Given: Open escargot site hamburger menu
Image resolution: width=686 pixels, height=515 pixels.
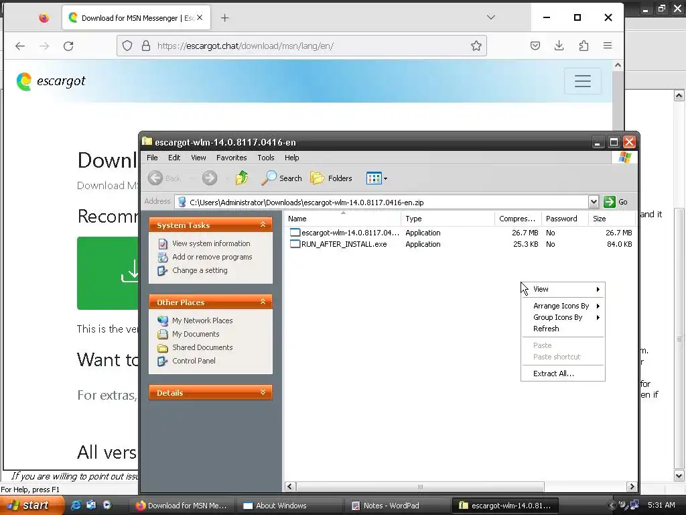Looking at the screenshot, I should [583, 81].
